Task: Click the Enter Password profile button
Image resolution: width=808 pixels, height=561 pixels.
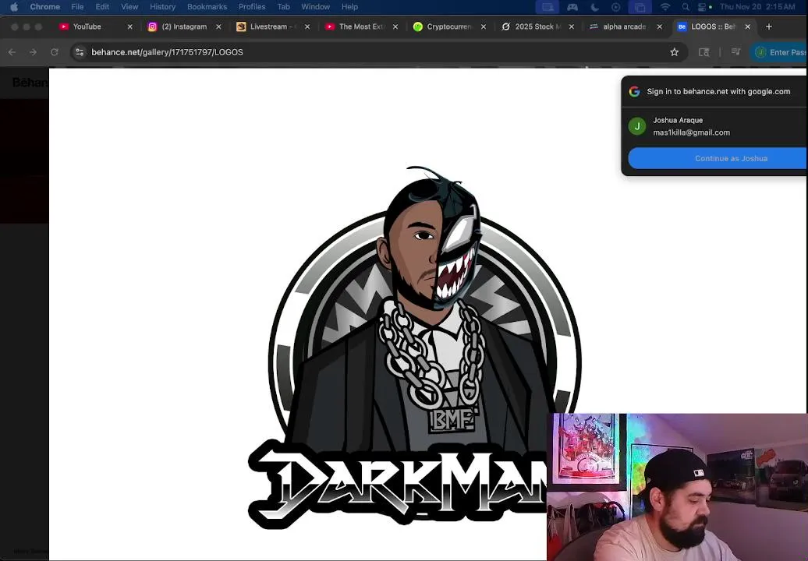Action: (x=779, y=52)
